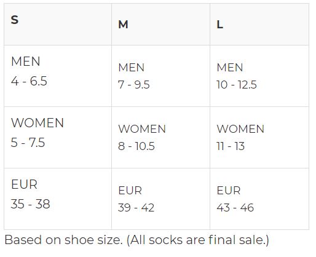Screen dimensions: 316x257
Task: Click the 'All socks are final sale' text
Action: (x=198, y=240)
